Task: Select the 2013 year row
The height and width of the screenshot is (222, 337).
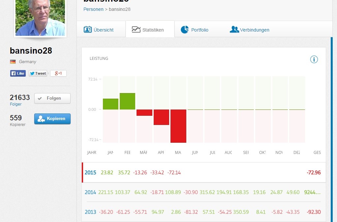Action: pos(90,212)
